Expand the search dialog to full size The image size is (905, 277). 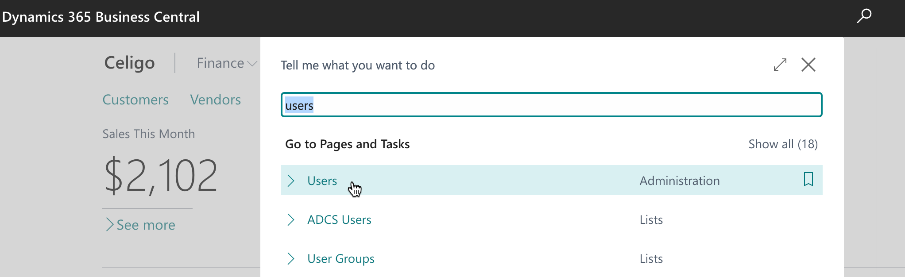coord(780,65)
